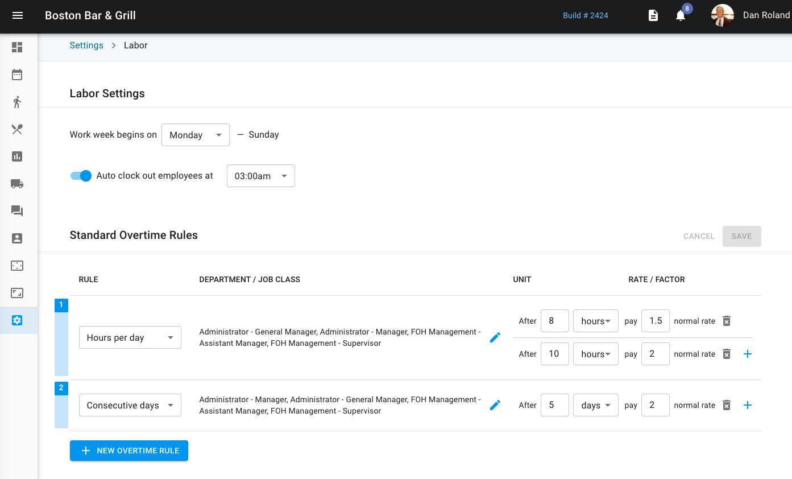Open the dashboard icon in sidebar

17,47
